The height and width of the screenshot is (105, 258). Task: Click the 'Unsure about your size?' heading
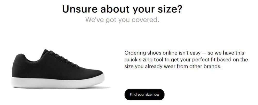point(122,9)
